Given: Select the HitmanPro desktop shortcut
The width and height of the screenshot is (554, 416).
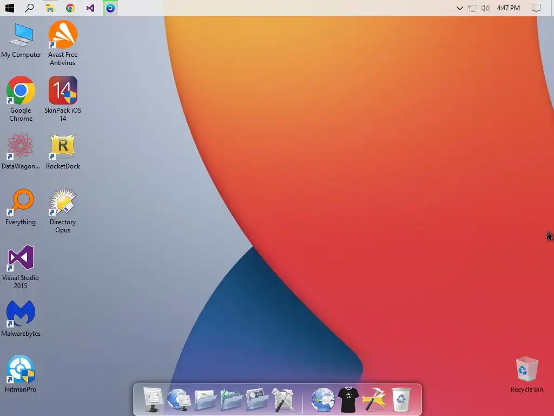Looking at the screenshot, I should pos(21,374).
